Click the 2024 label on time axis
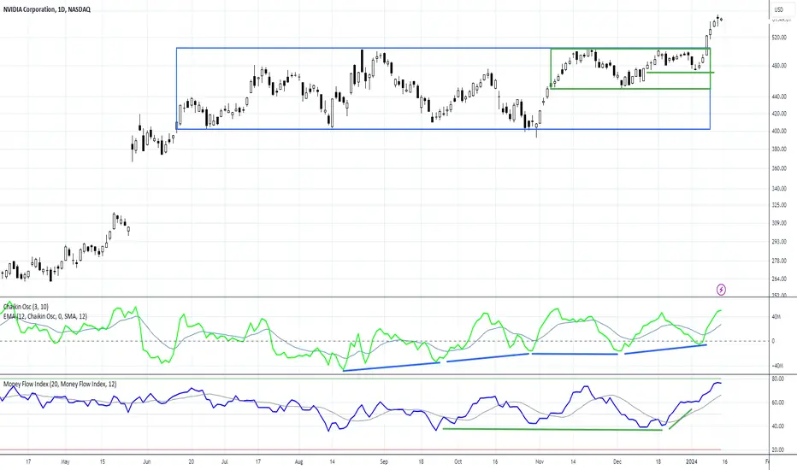 [x=691, y=461]
